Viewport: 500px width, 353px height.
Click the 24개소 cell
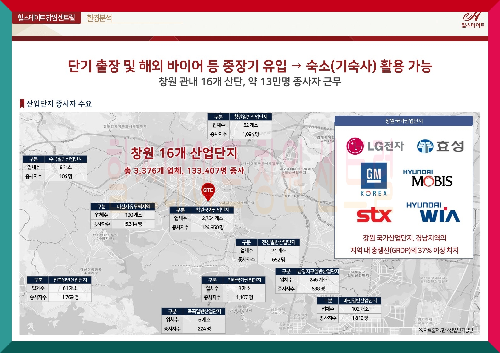click(x=279, y=251)
